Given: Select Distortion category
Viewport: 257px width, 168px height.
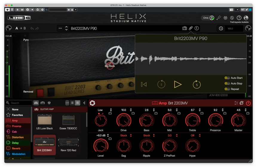Looking at the screenshot, I should [18, 137].
